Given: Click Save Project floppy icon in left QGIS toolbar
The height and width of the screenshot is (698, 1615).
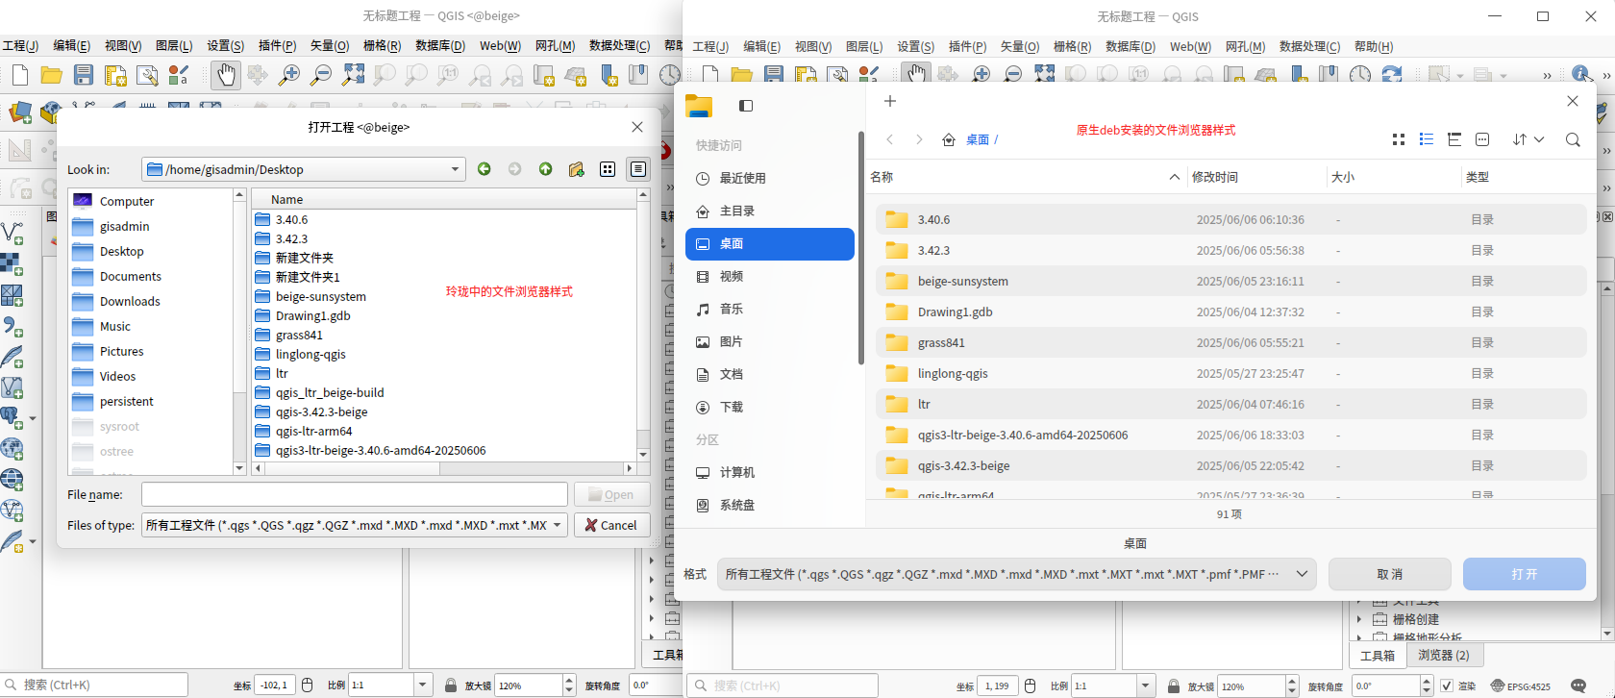Looking at the screenshot, I should [x=84, y=75].
